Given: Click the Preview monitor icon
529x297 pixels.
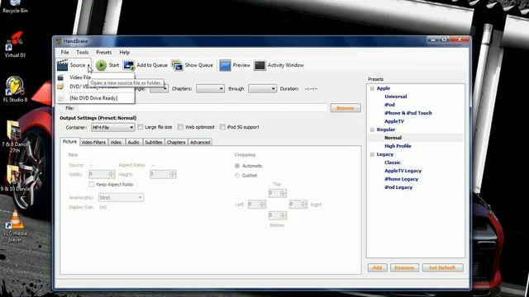Looking at the screenshot, I should [x=225, y=65].
